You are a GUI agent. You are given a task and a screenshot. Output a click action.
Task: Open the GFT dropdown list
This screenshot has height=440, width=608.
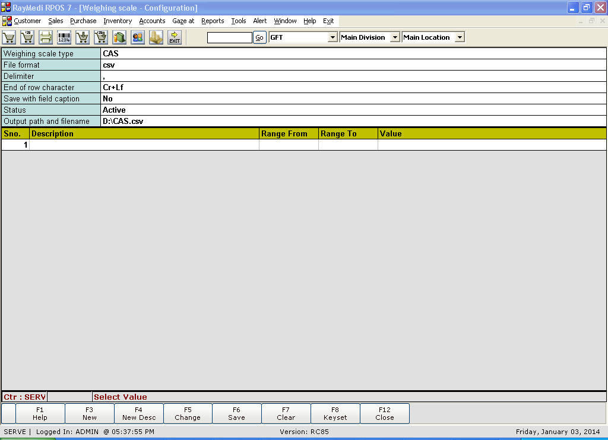point(332,37)
